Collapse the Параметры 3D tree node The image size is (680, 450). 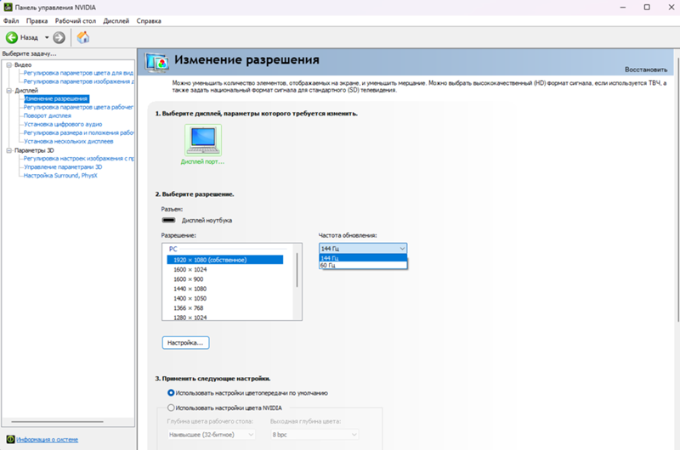[x=9, y=150]
